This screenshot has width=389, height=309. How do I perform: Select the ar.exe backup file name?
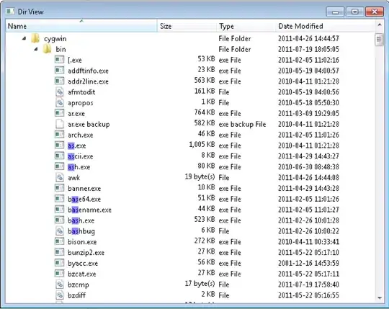pos(89,124)
